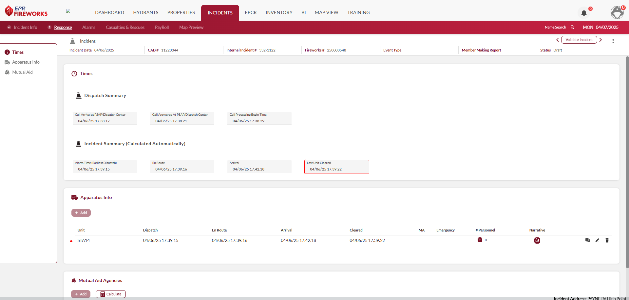Screen dimensions: 629x300
Task: Add personnel to STA14 with plus icon
Action: click(x=480, y=240)
